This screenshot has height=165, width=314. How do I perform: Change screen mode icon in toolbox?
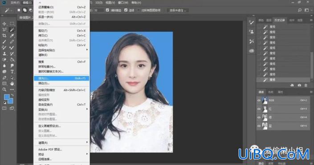tap(12, 108)
